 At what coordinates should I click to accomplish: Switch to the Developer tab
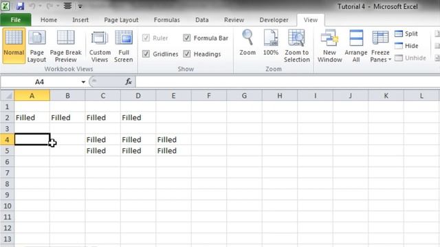(274, 20)
